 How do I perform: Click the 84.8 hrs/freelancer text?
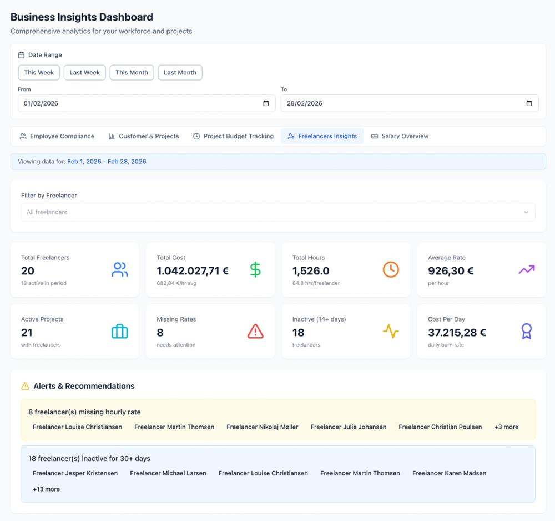[x=316, y=283]
